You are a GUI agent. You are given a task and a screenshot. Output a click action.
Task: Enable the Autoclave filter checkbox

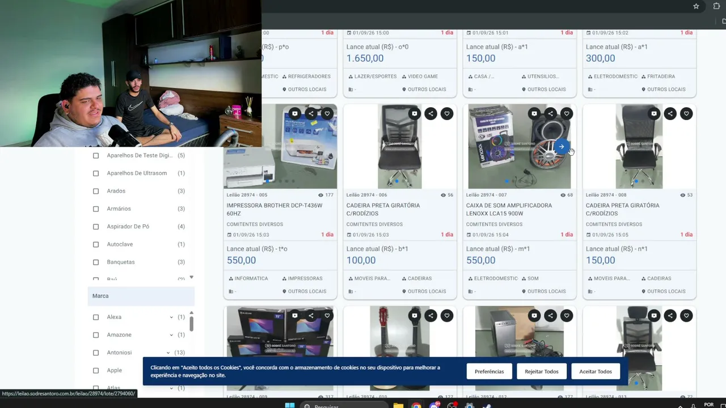(96, 244)
